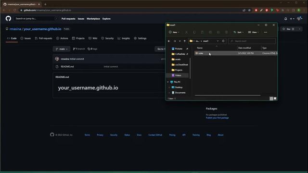Image resolution: width=308 pixels, height=173 pixels.
Task: Open repository Wiki tab
Action: tap(93, 38)
